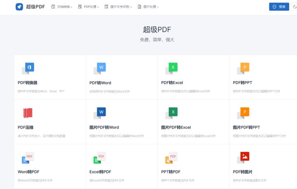
Task: Click the Excel转PDF card title
Action: click(100, 172)
